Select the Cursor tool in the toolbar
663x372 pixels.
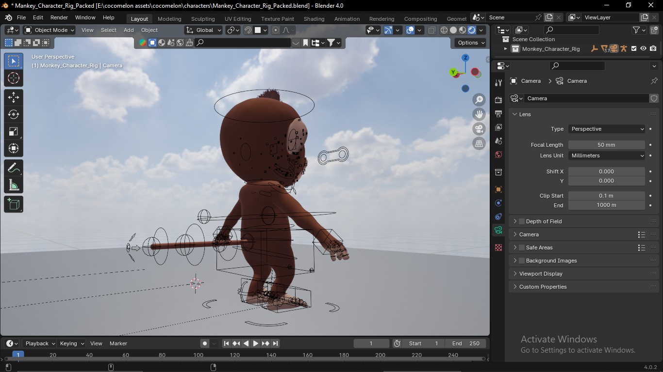click(14, 78)
